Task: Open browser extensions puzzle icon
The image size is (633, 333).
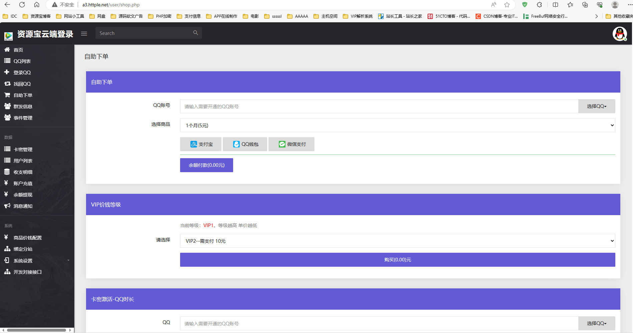Action: pyautogui.click(x=539, y=5)
